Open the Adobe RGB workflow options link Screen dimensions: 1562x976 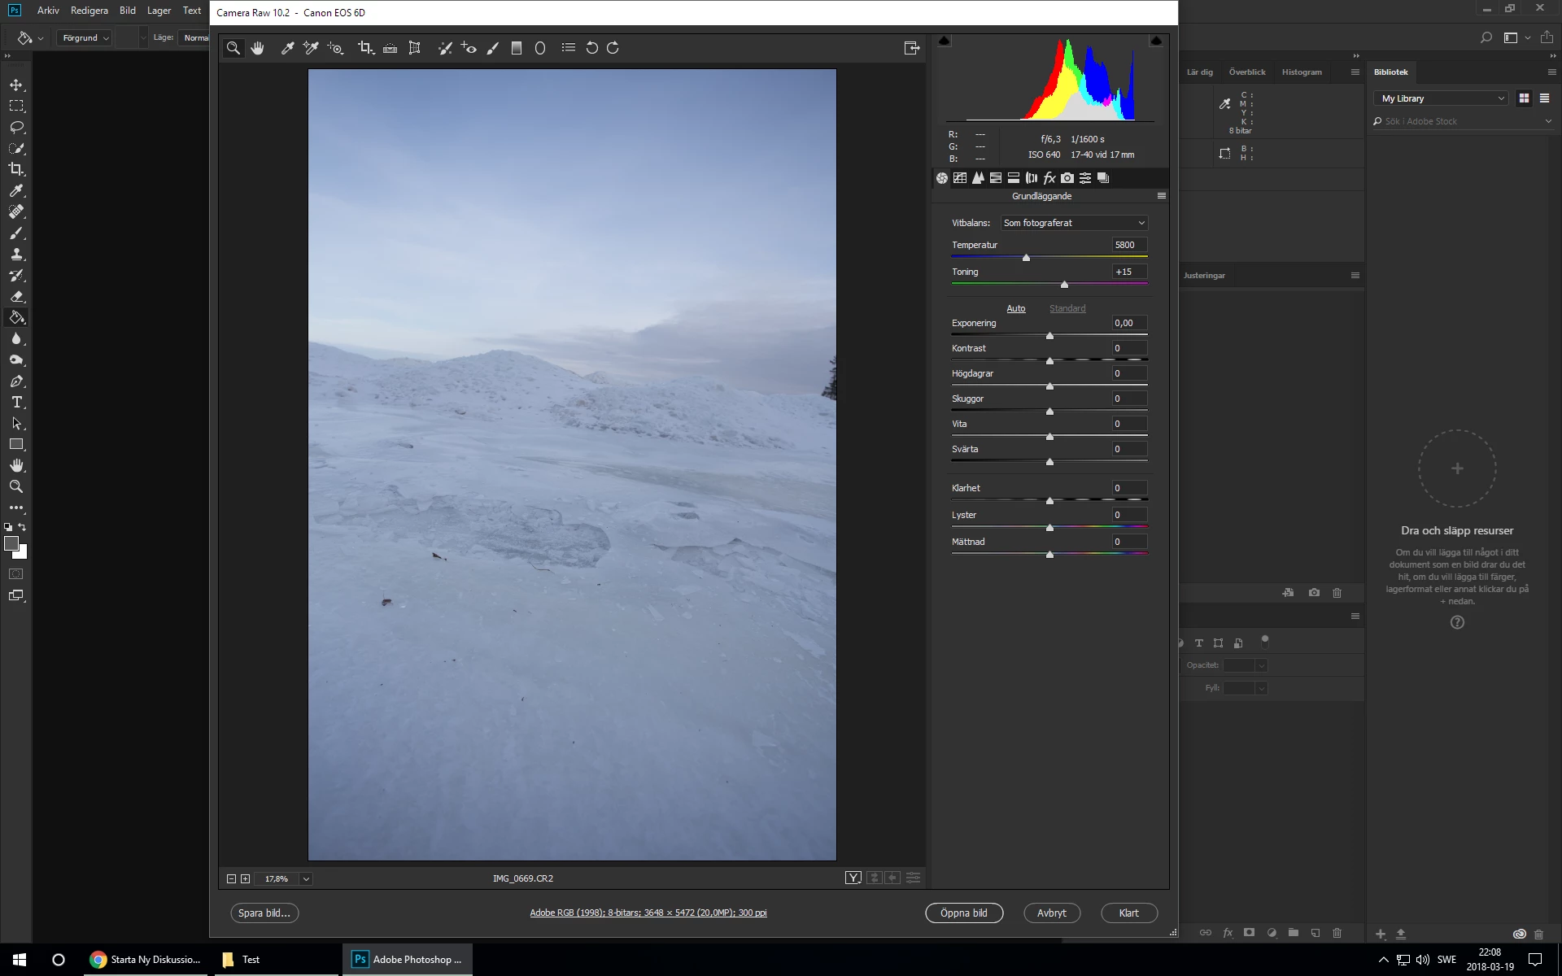point(648,913)
